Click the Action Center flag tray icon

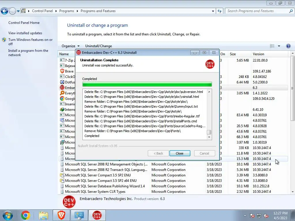pos(252,216)
